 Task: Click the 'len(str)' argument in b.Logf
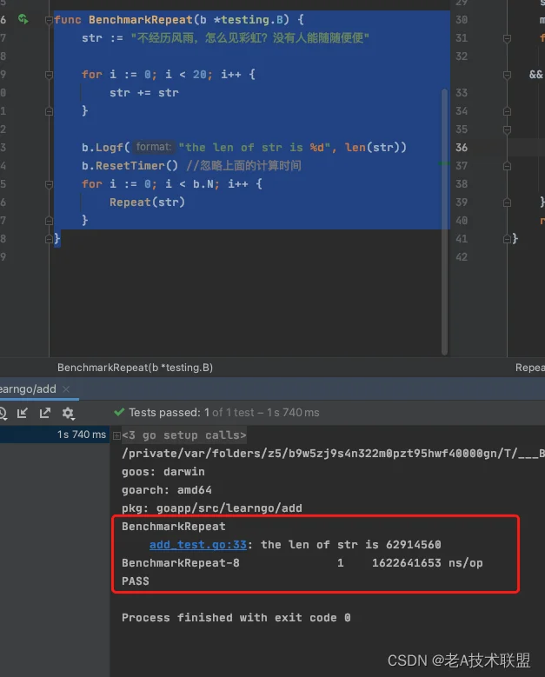[371, 147]
